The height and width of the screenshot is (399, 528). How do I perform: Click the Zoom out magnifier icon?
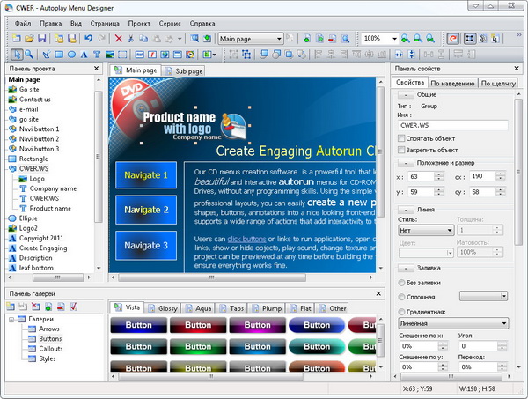(418, 39)
